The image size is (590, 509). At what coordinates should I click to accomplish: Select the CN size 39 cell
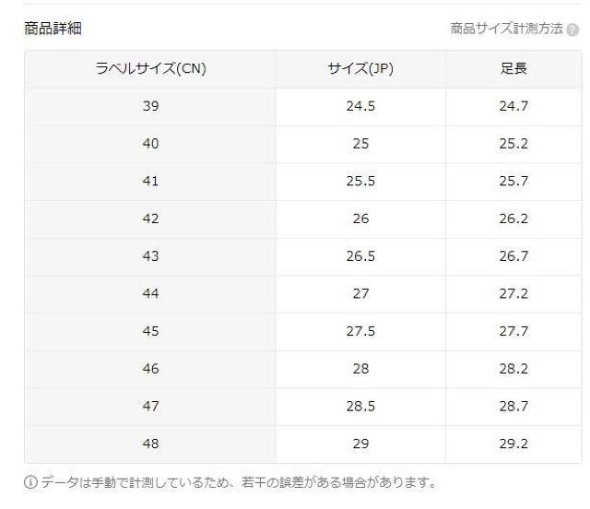coord(150,107)
